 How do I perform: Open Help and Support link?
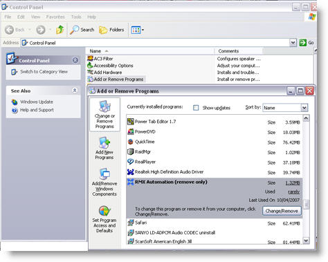point(37,110)
